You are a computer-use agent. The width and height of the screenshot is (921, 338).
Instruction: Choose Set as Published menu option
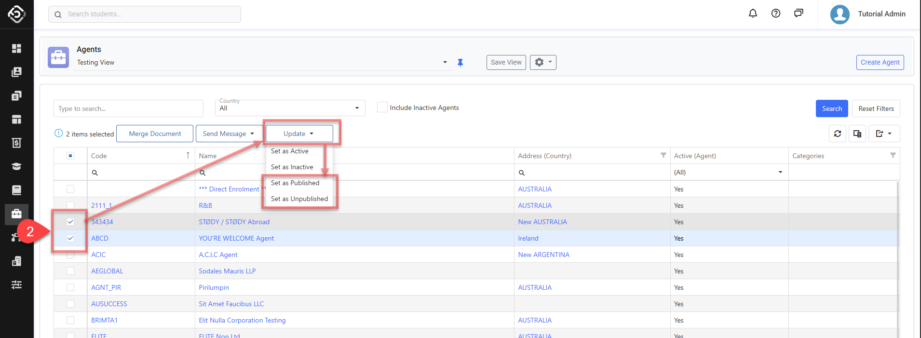point(295,183)
